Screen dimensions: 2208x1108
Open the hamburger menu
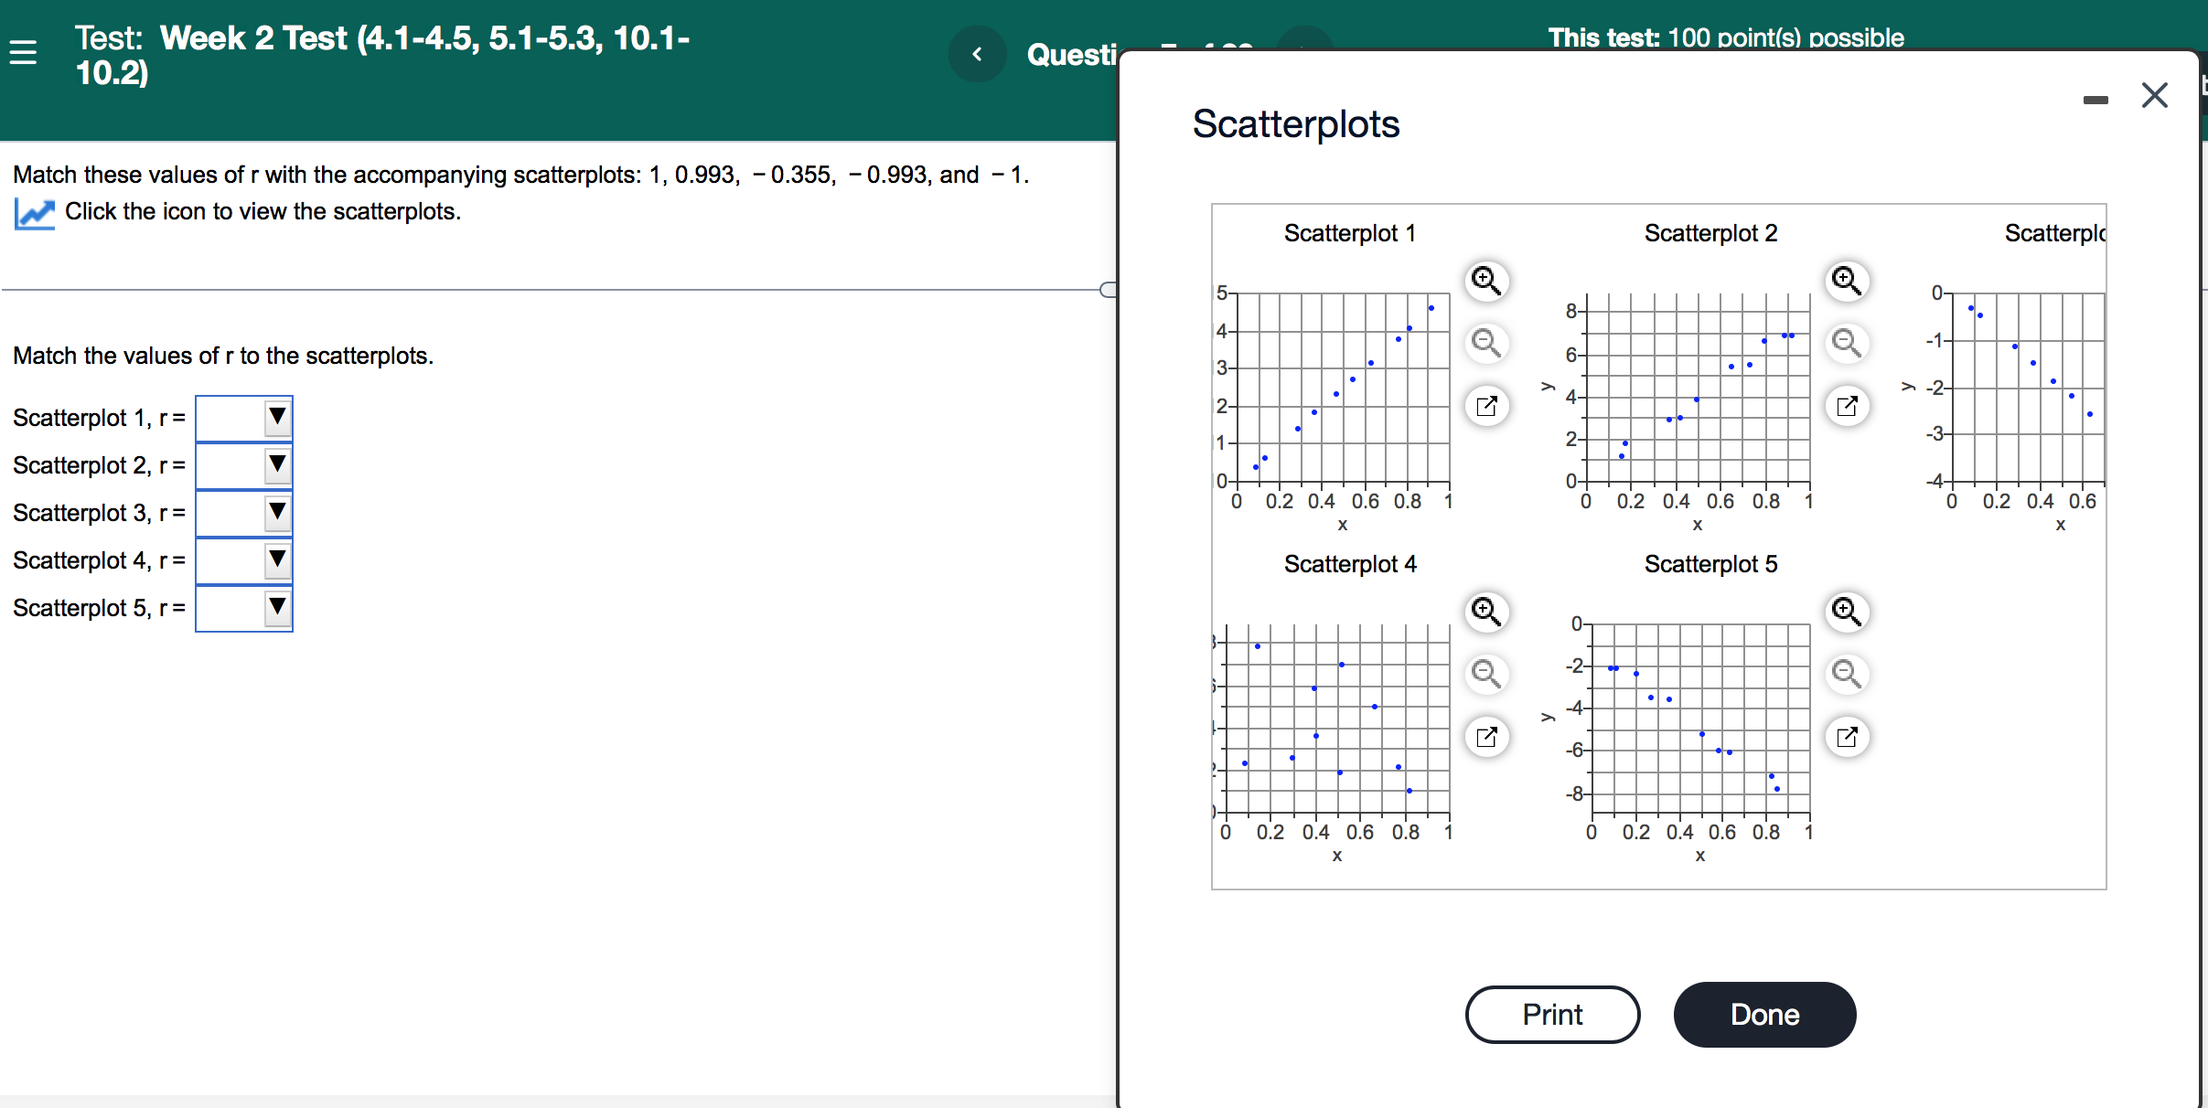click(x=23, y=53)
